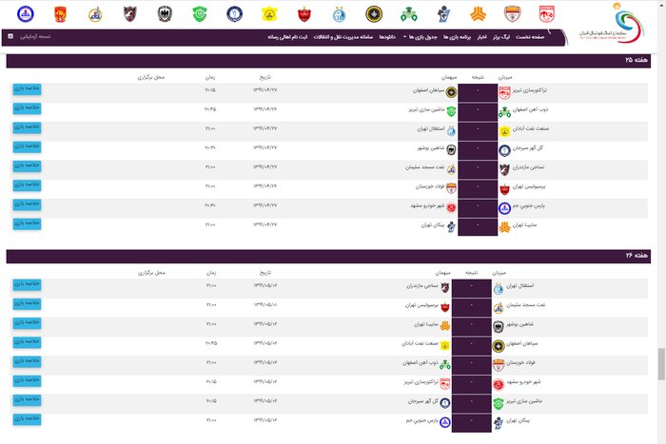Open Shahin Bushehr logo in top team bar
The width and height of the screenshot is (666, 444).
click(x=165, y=14)
